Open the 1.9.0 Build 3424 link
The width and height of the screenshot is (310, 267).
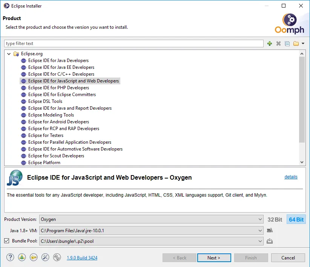click(x=82, y=258)
